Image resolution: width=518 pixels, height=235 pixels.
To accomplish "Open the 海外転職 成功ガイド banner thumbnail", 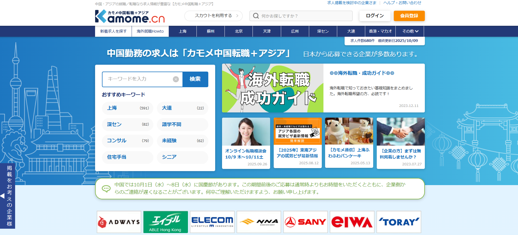I will pos(273,88).
